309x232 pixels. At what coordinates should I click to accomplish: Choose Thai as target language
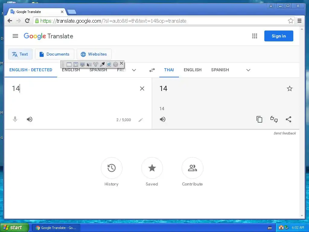point(169,70)
